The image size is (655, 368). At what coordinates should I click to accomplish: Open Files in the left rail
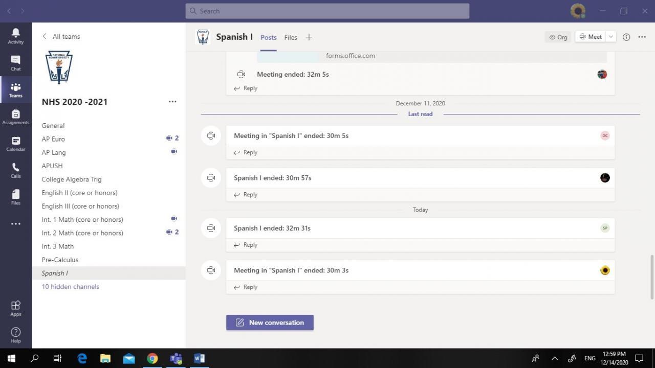coord(16,197)
